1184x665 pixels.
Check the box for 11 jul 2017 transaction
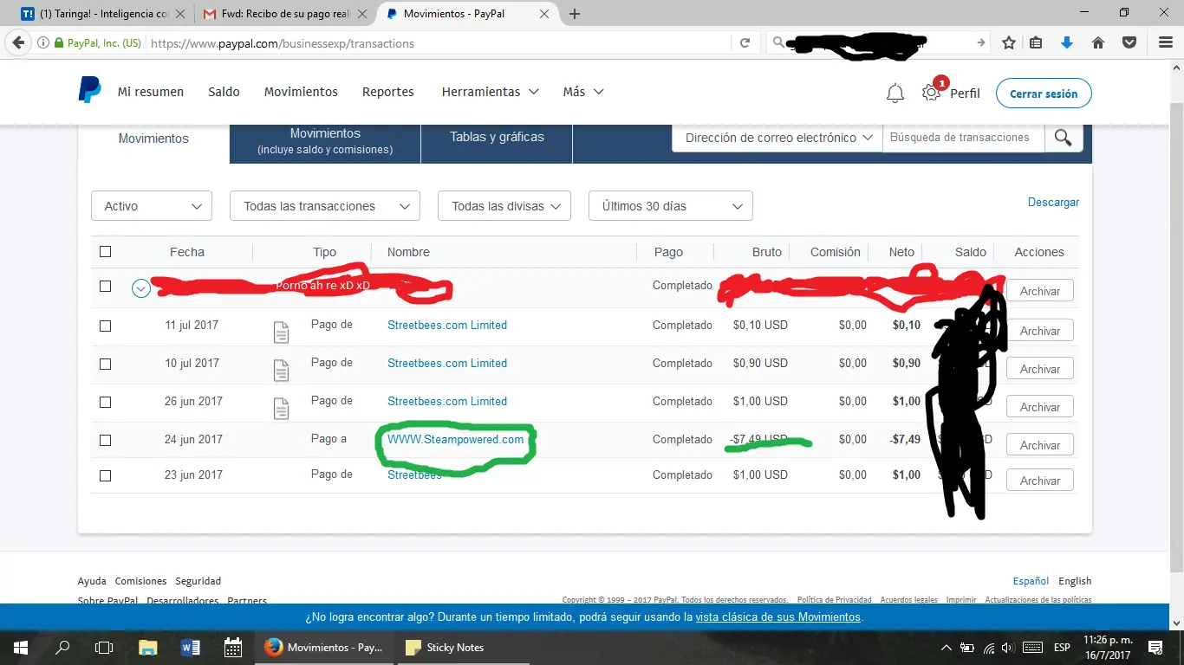click(x=106, y=326)
